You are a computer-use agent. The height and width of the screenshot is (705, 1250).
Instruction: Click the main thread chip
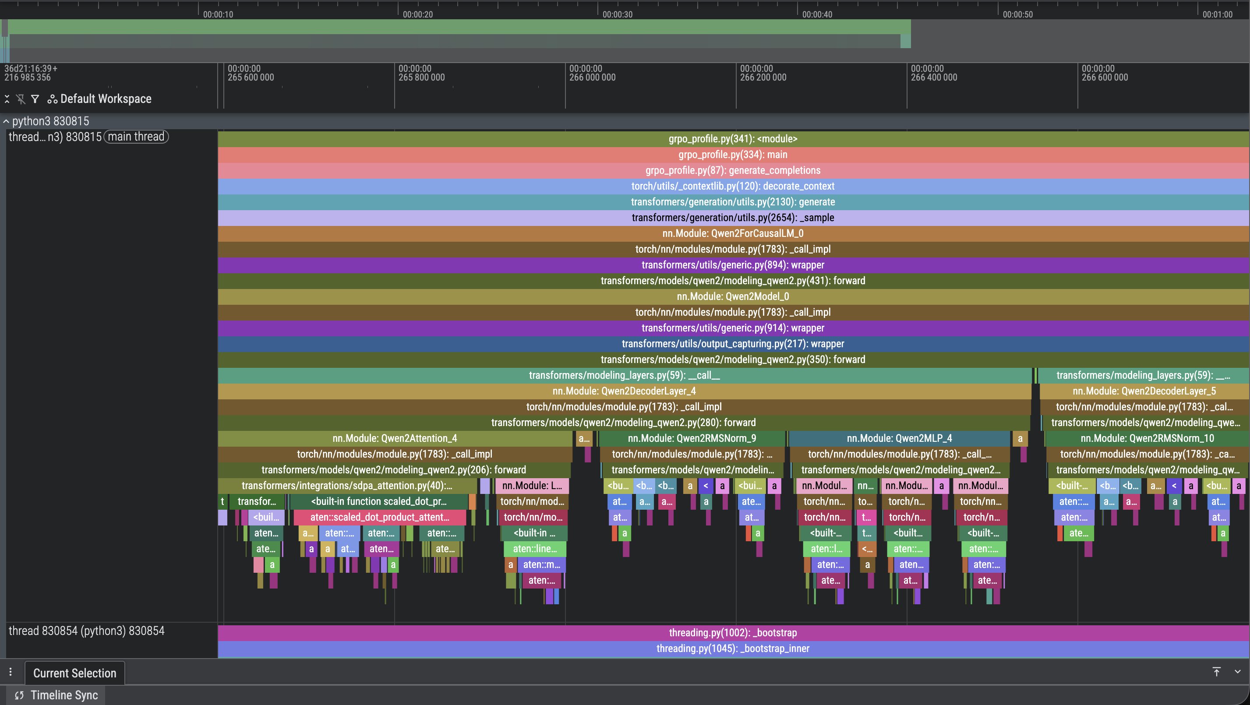(136, 137)
